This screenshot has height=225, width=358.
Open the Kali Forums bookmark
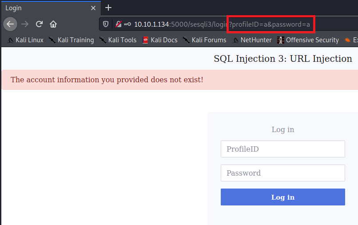(204, 40)
